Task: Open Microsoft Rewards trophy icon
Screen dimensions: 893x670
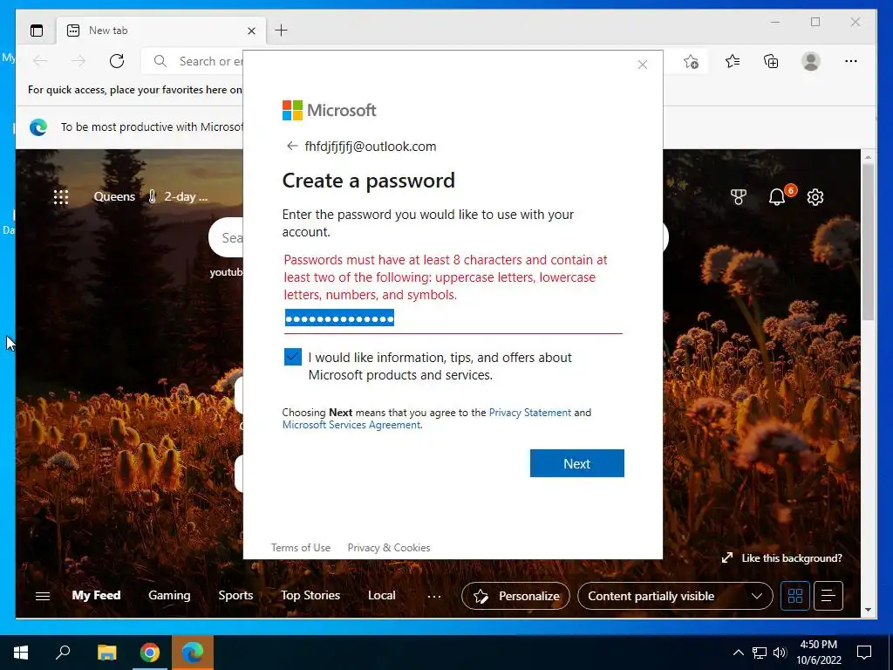Action: [739, 197]
